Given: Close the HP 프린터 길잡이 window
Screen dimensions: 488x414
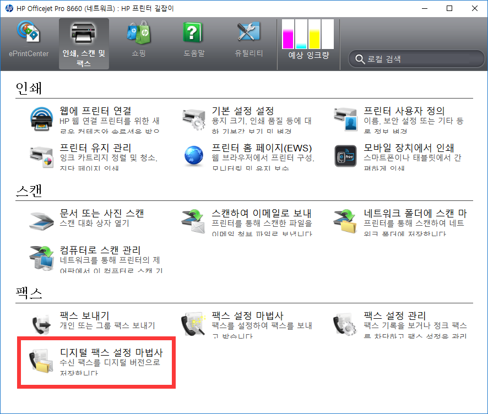Looking at the screenshot, I should [475, 8].
